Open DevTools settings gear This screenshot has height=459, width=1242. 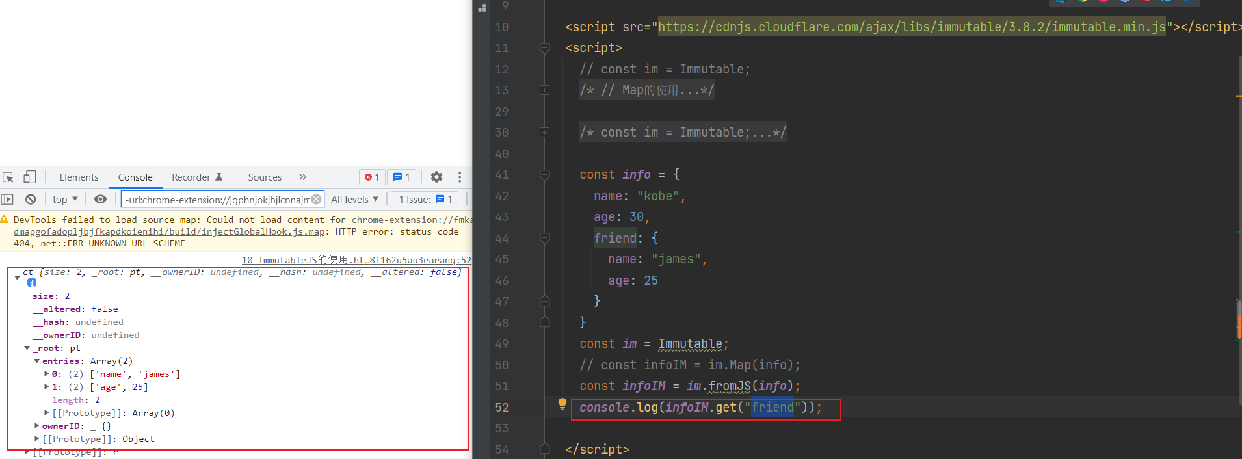[x=436, y=177]
